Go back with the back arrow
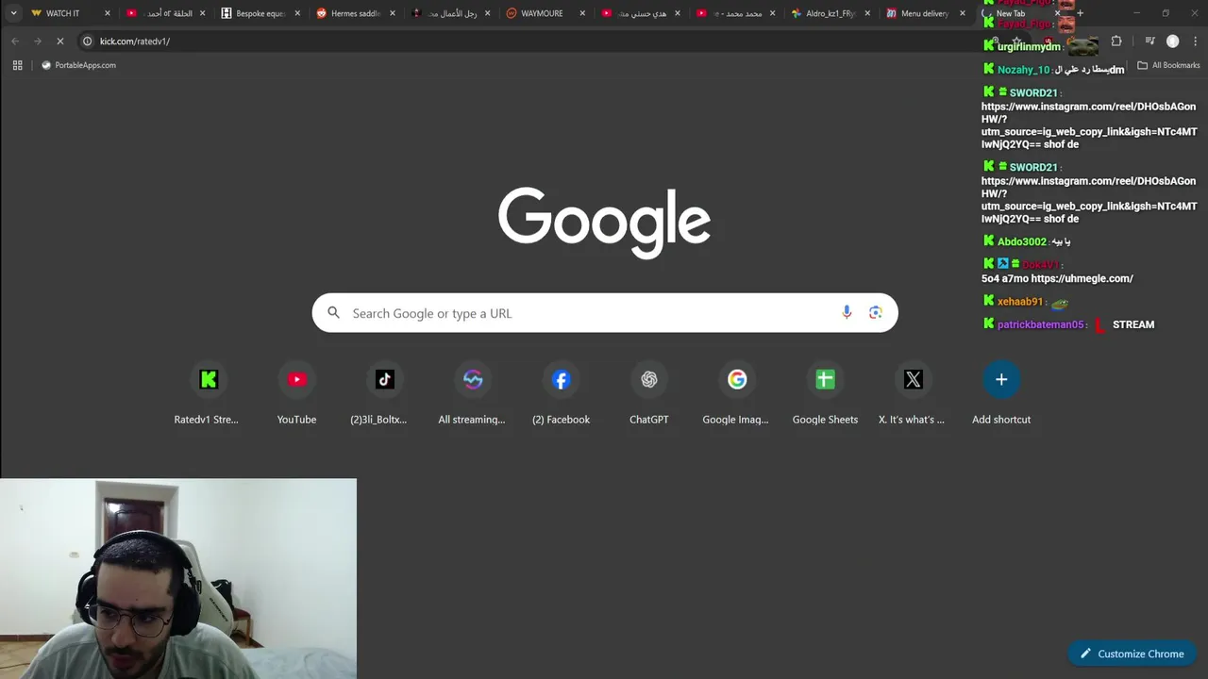1208x679 pixels. (x=15, y=41)
